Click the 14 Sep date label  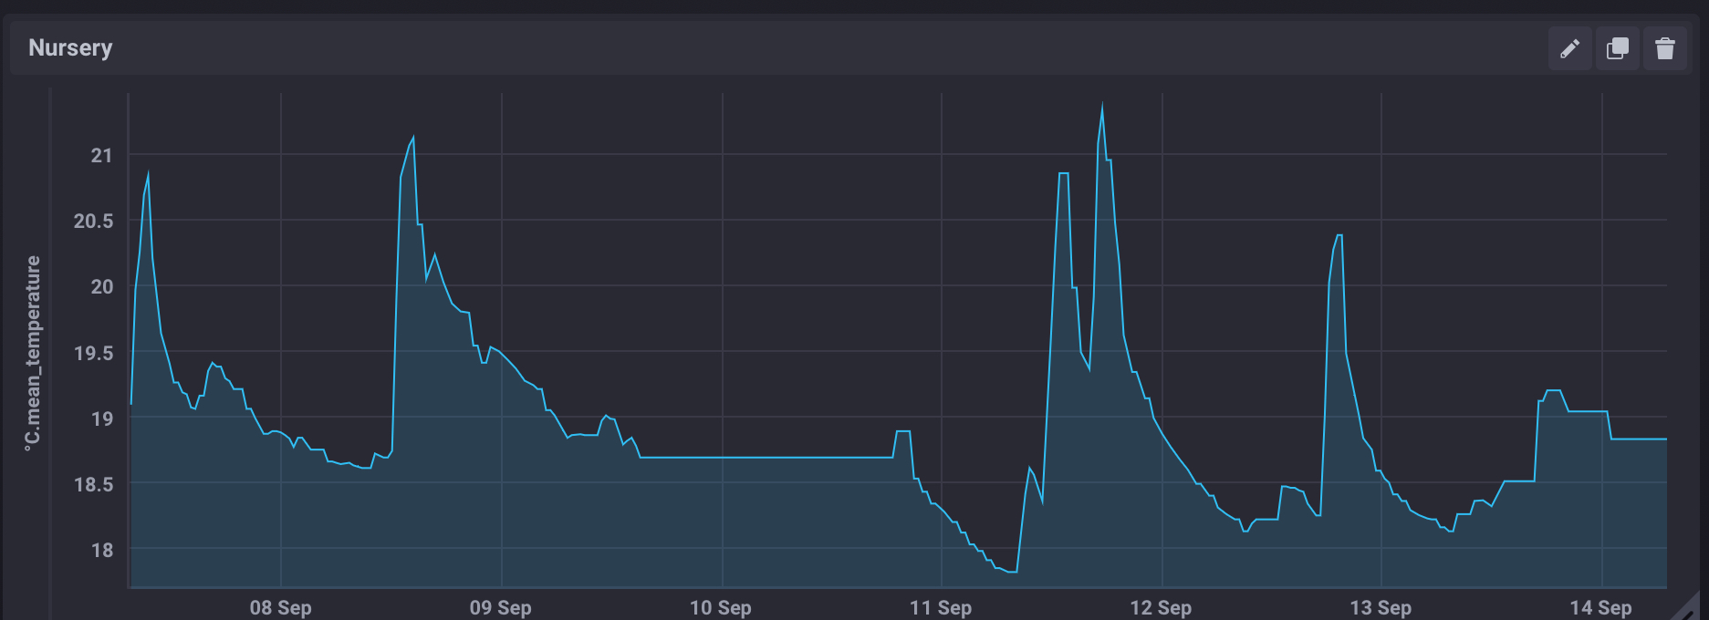tap(1600, 607)
